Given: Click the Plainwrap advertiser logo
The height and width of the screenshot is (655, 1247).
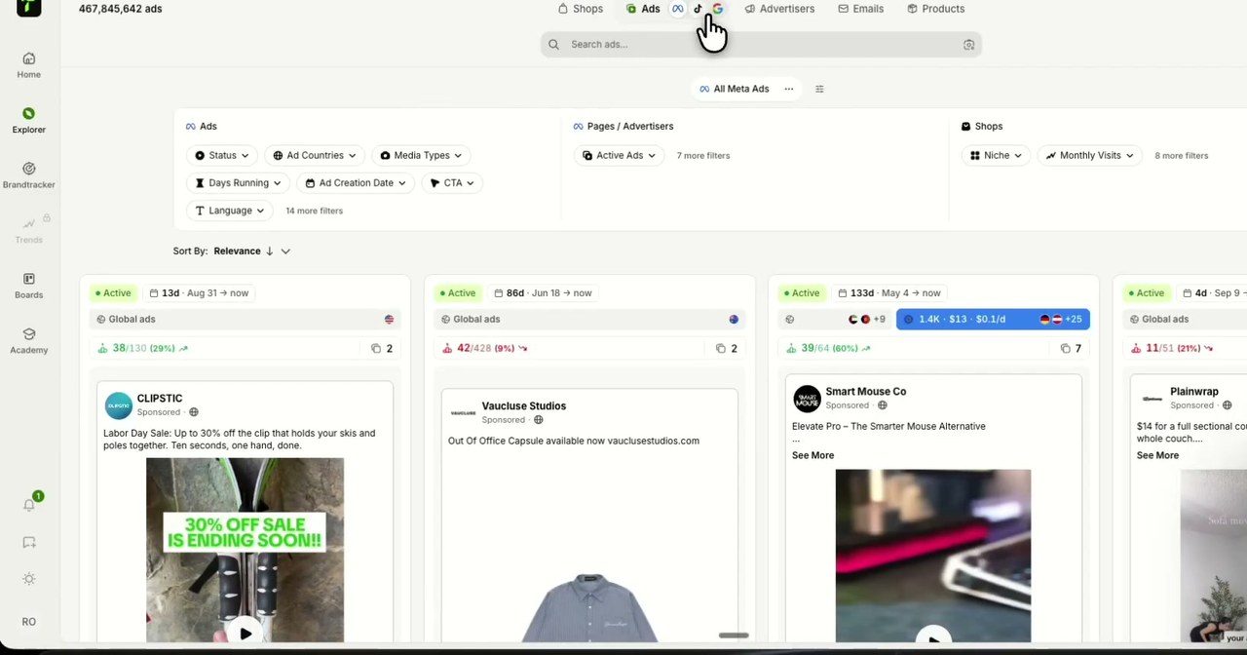Looking at the screenshot, I should pos(1153,399).
